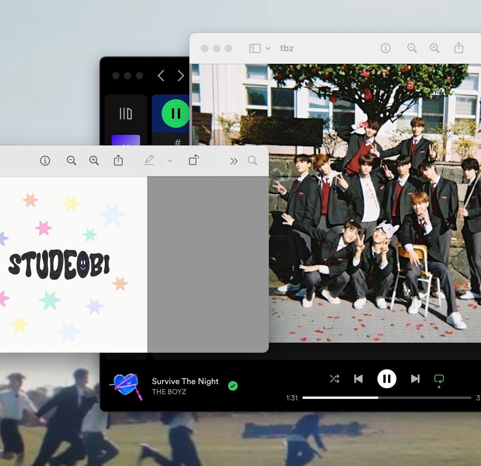
Task: Toggle sidebar view in tbz Preview window
Action: (255, 48)
